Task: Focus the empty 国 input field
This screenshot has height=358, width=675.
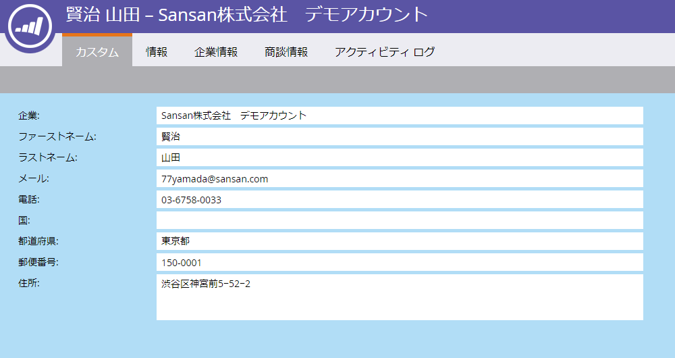Action: pyautogui.click(x=400, y=220)
